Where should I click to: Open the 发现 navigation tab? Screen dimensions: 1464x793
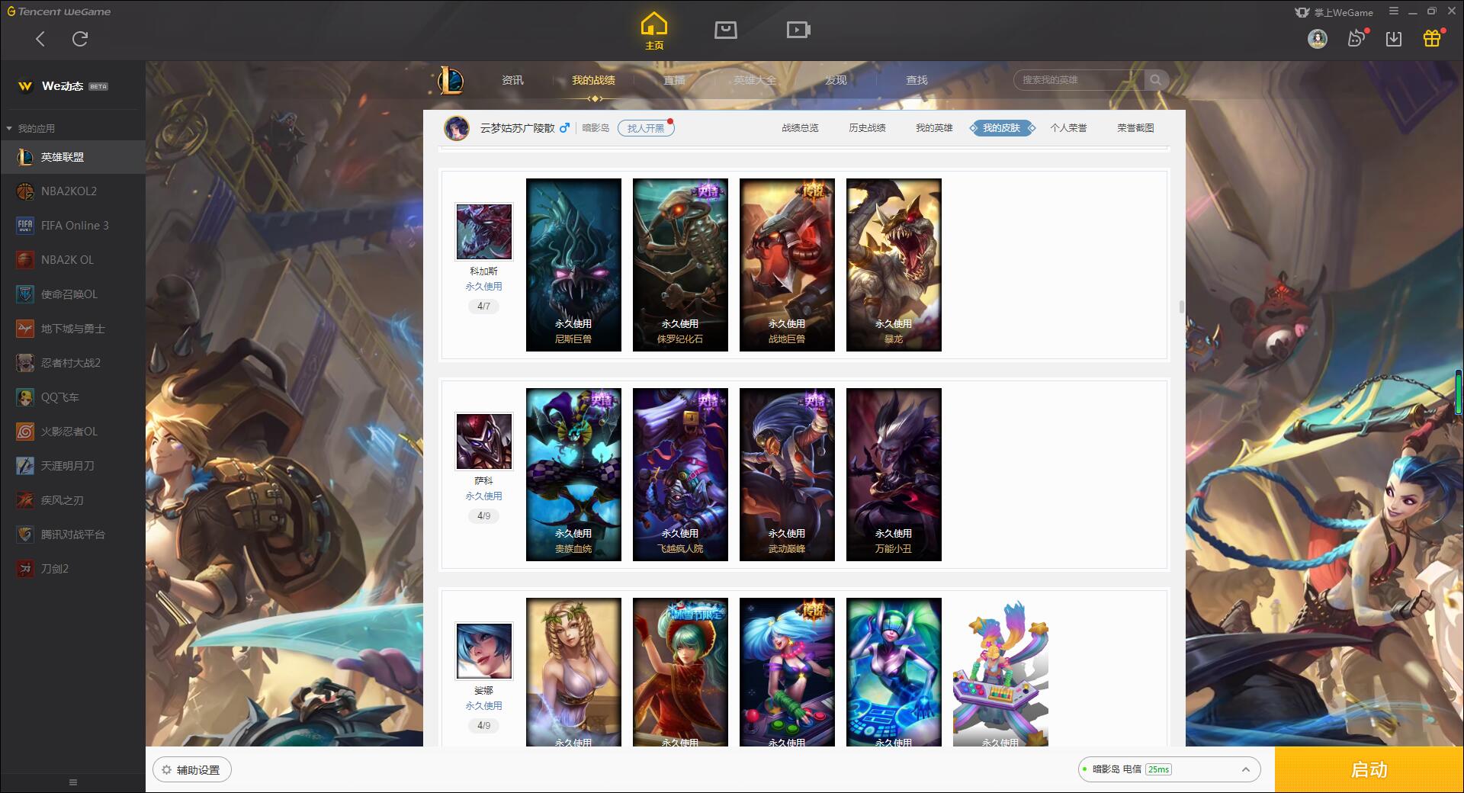(836, 80)
